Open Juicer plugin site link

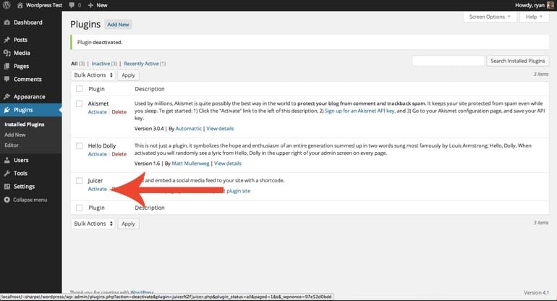(239, 191)
